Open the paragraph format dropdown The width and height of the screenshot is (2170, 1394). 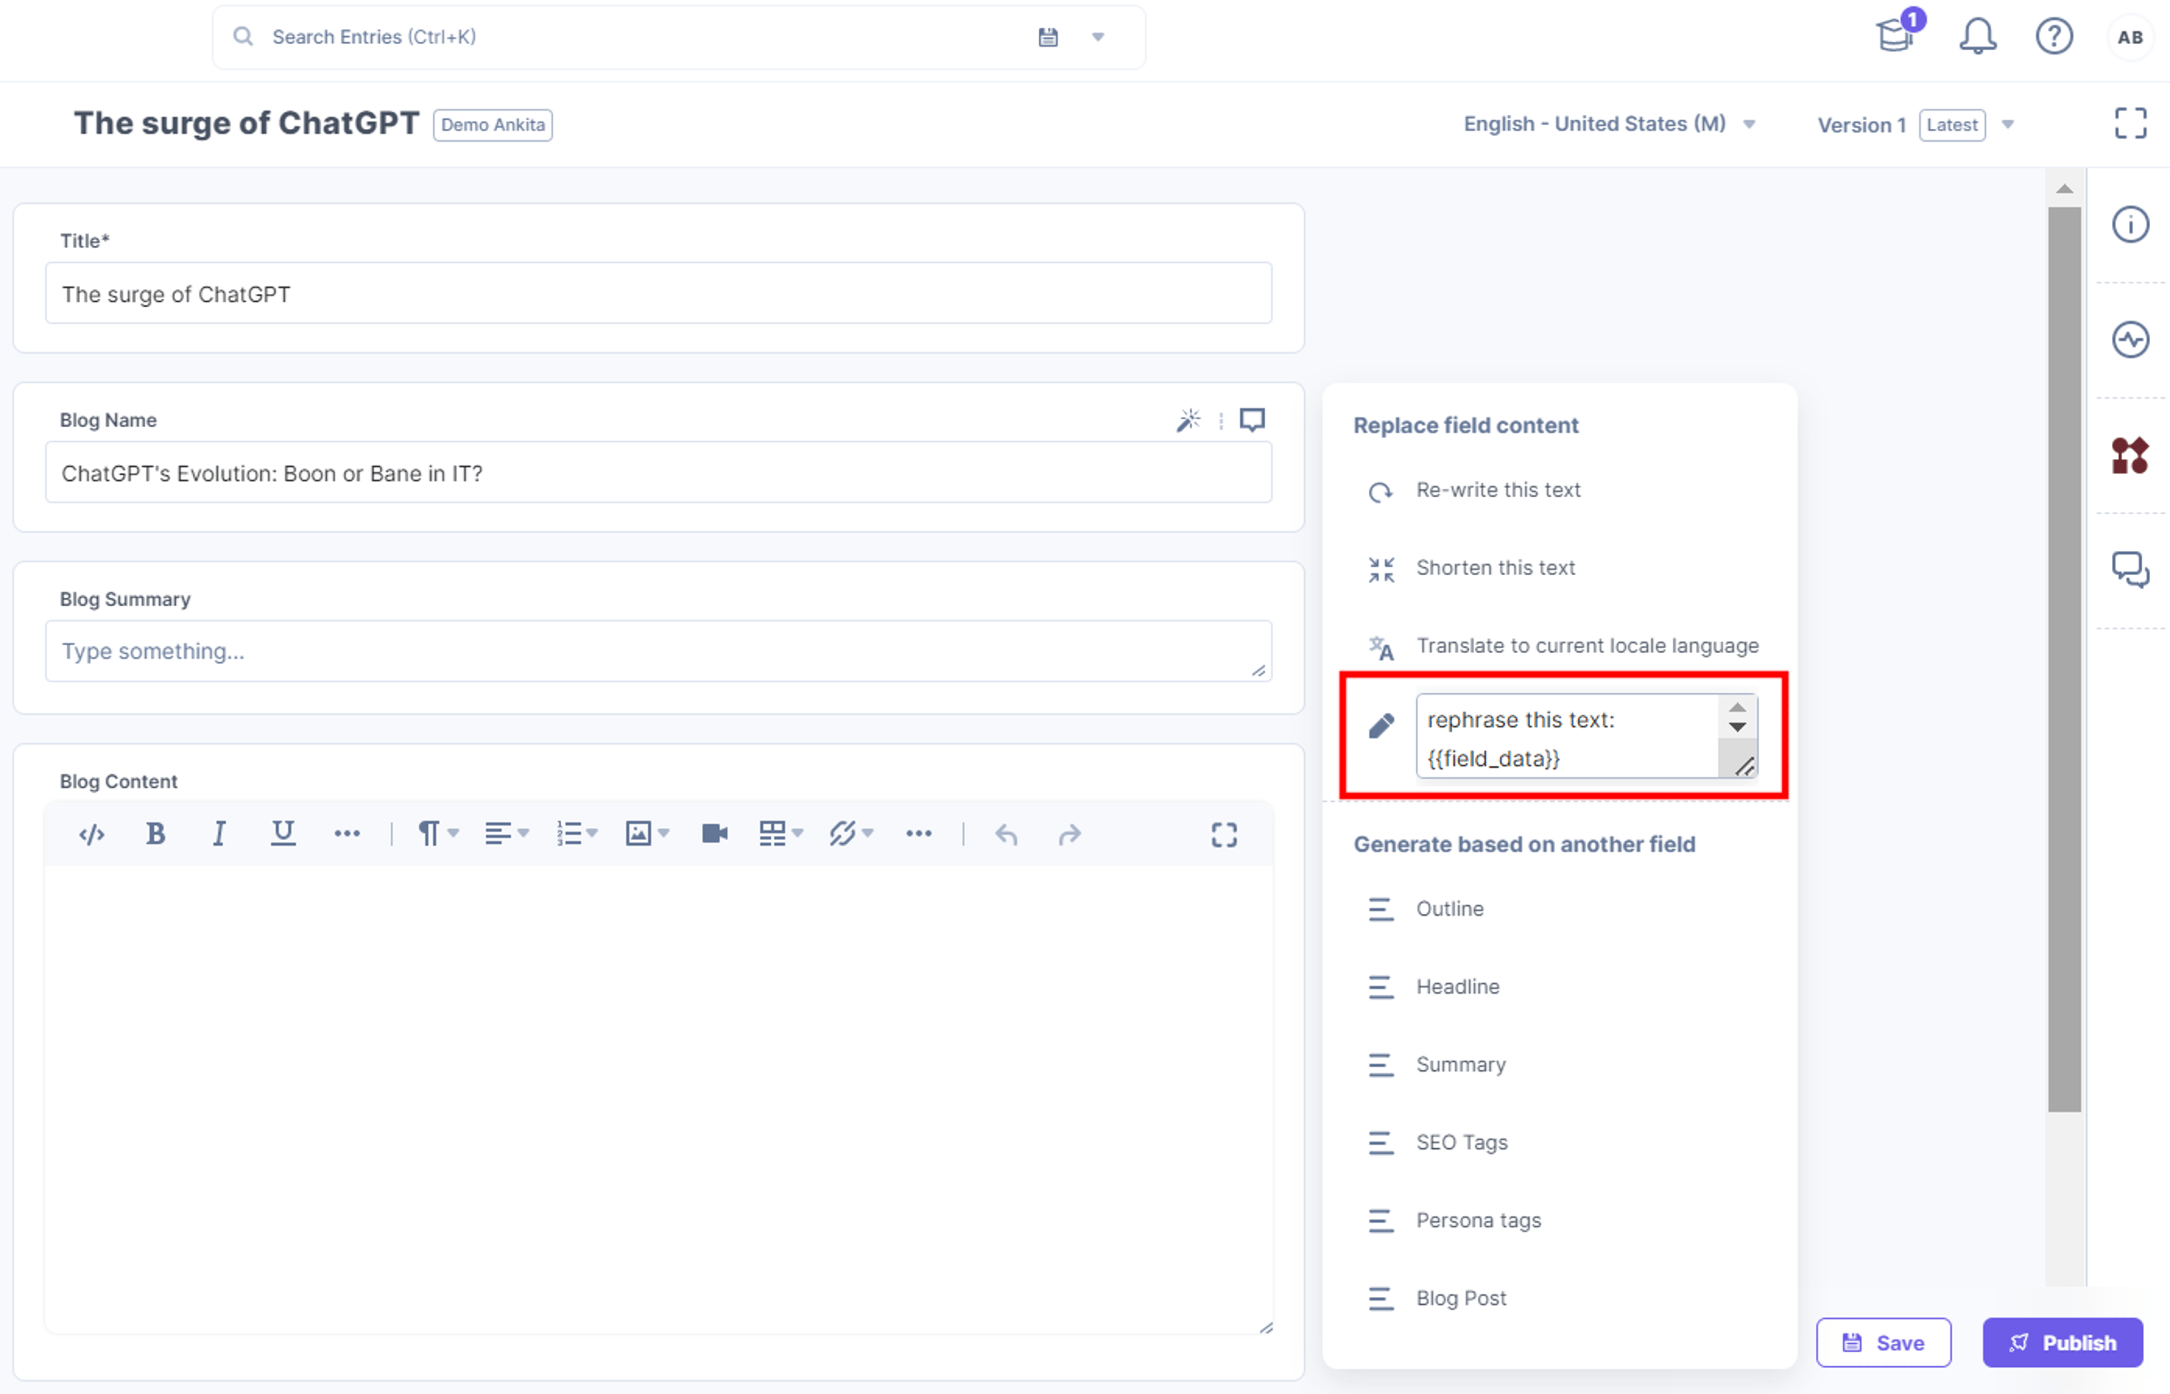coord(437,833)
